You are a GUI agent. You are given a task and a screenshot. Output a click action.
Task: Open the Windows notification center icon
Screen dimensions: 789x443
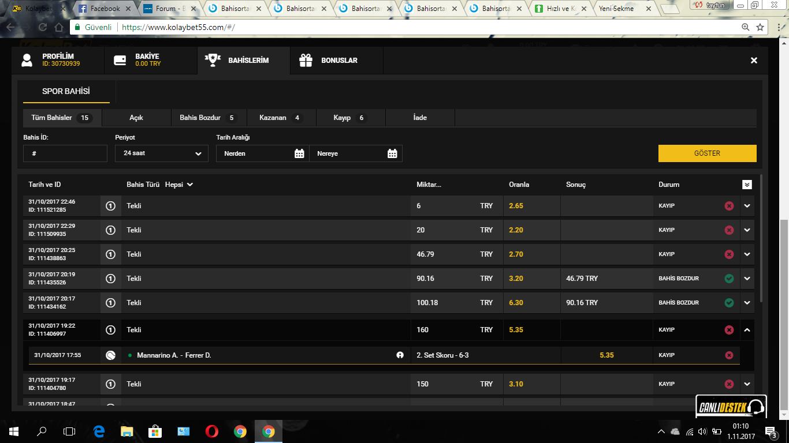(x=771, y=431)
